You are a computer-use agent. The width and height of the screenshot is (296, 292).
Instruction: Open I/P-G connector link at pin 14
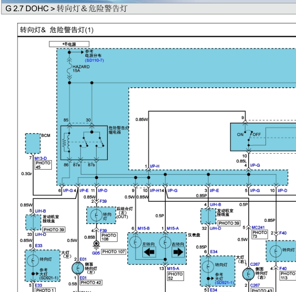173,191
